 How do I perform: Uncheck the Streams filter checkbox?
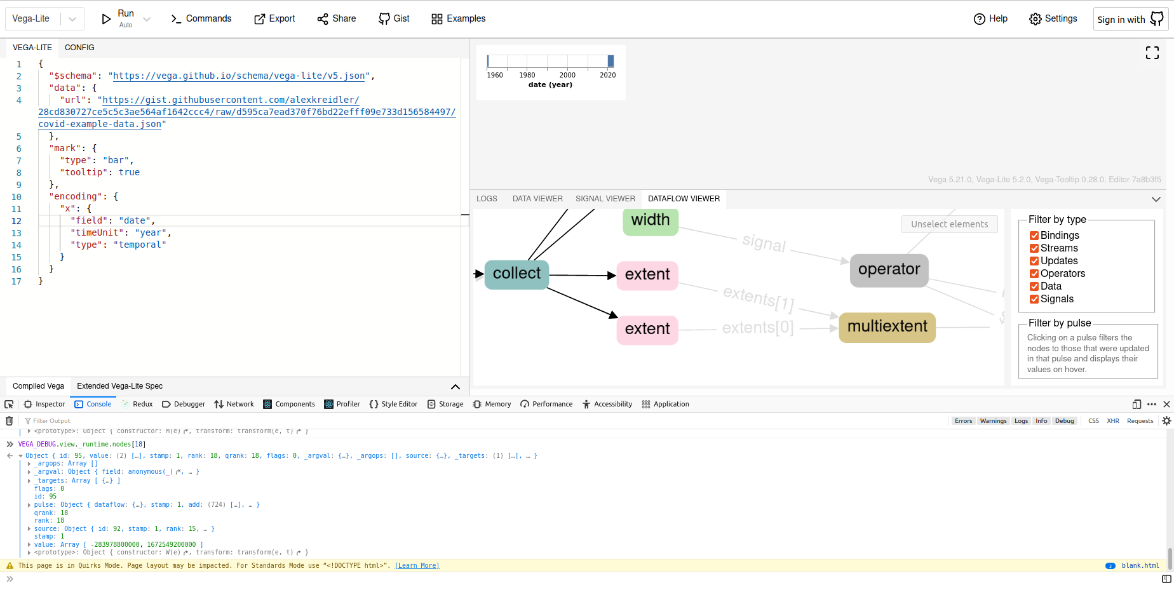point(1034,248)
